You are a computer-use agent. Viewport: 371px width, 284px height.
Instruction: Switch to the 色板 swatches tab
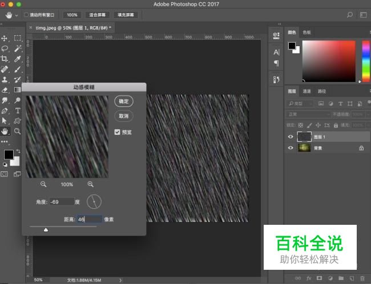307,32
